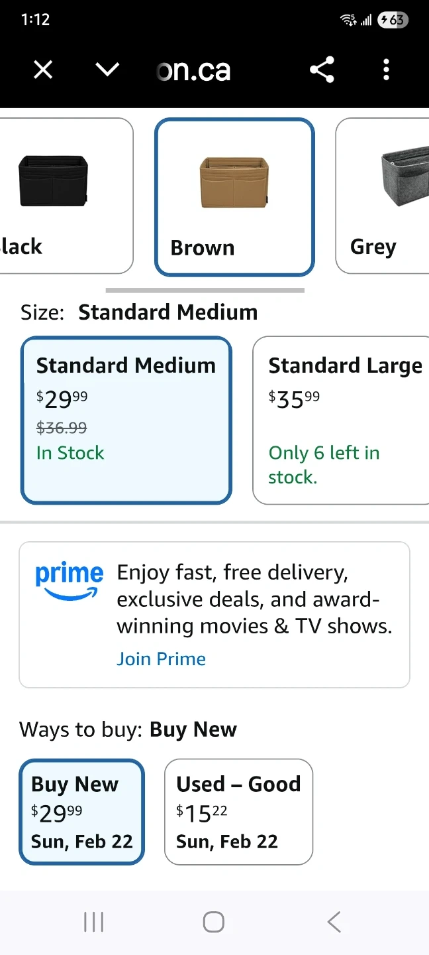The image size is (429, 955).
Task: Close the browser tab with X icon
Action: 43,70
